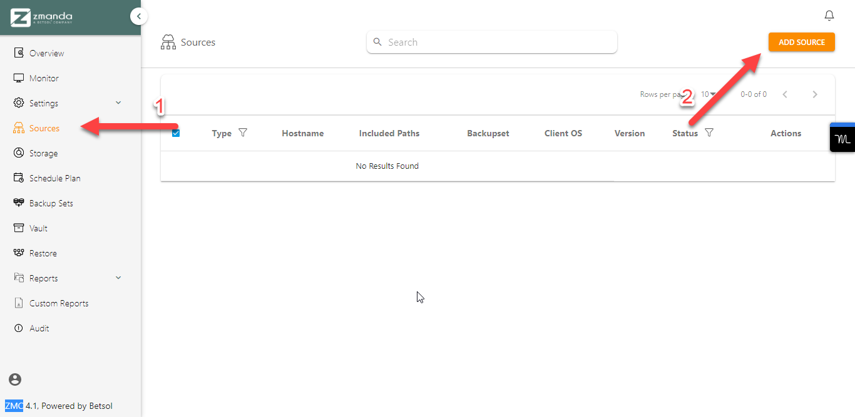This screenshot has height=417, width=855.
Task: Click the Vault archive icon
Action: coord(19,228)
